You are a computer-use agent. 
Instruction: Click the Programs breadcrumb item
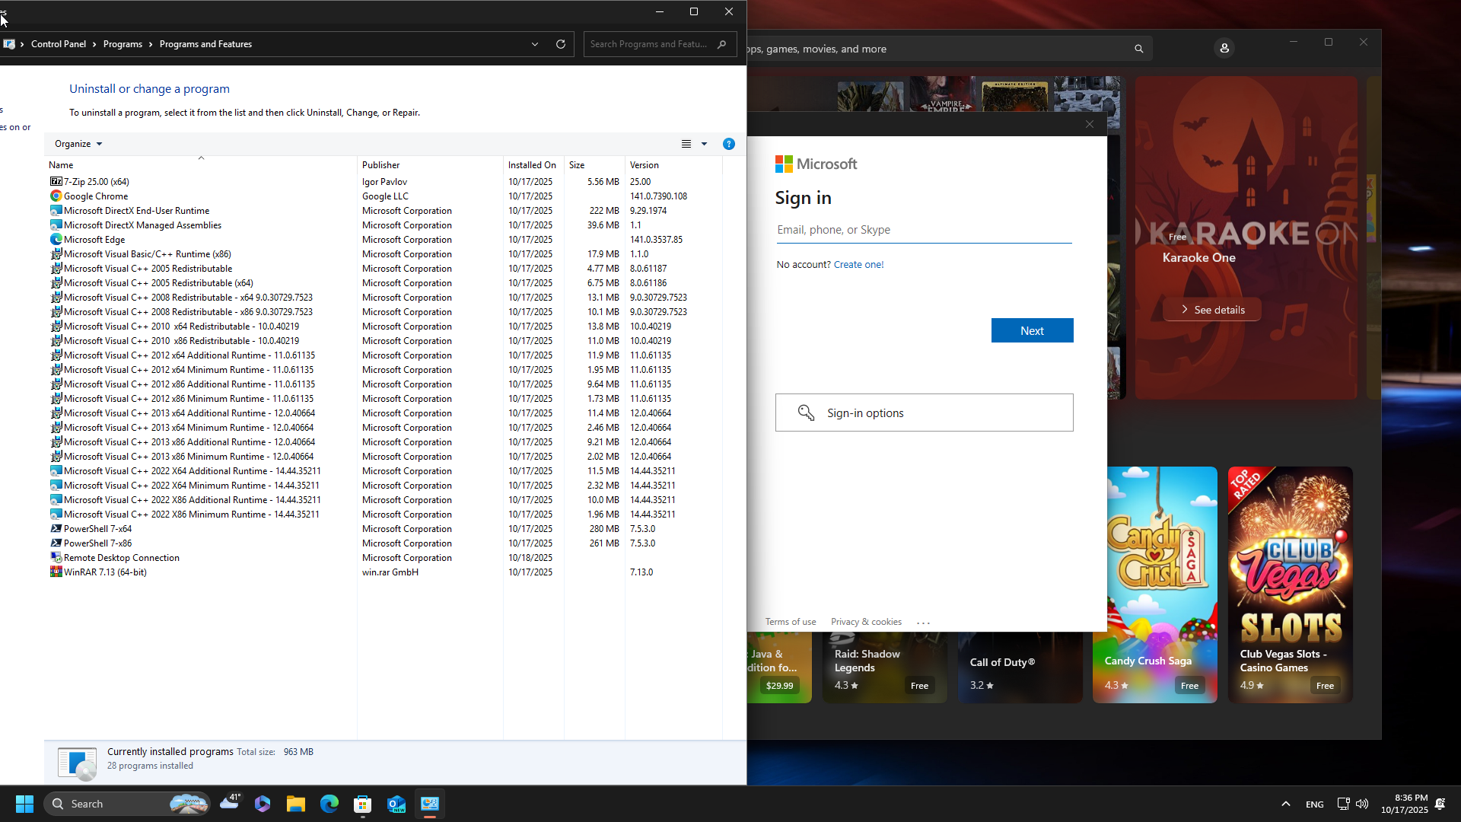[x=123, y=44]
